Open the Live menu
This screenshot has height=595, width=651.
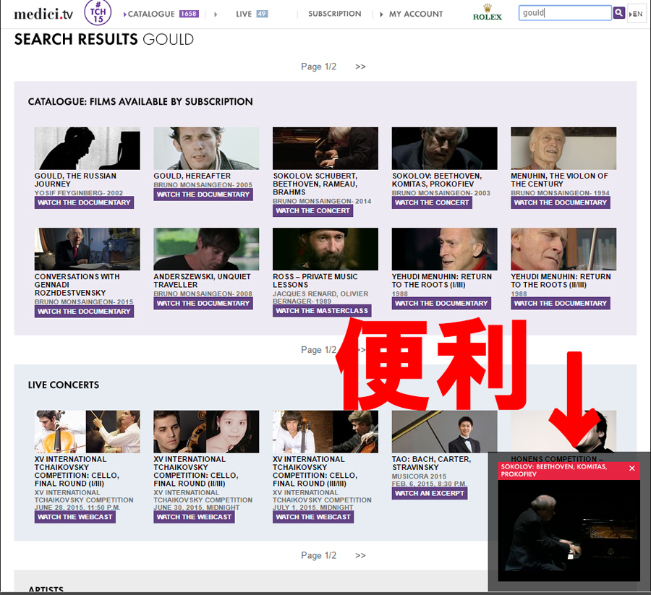tap(244, 14)
